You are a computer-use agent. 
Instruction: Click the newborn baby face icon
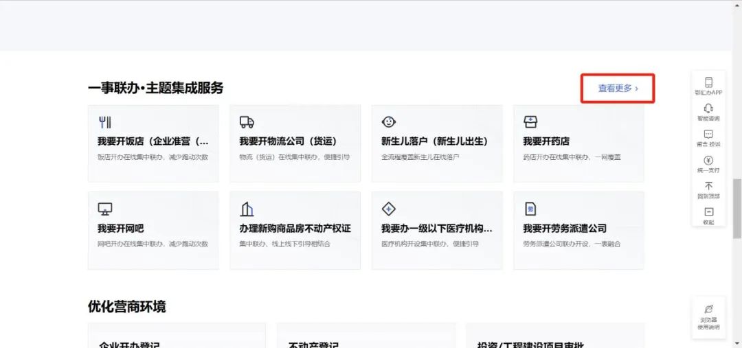pos(389,122)
